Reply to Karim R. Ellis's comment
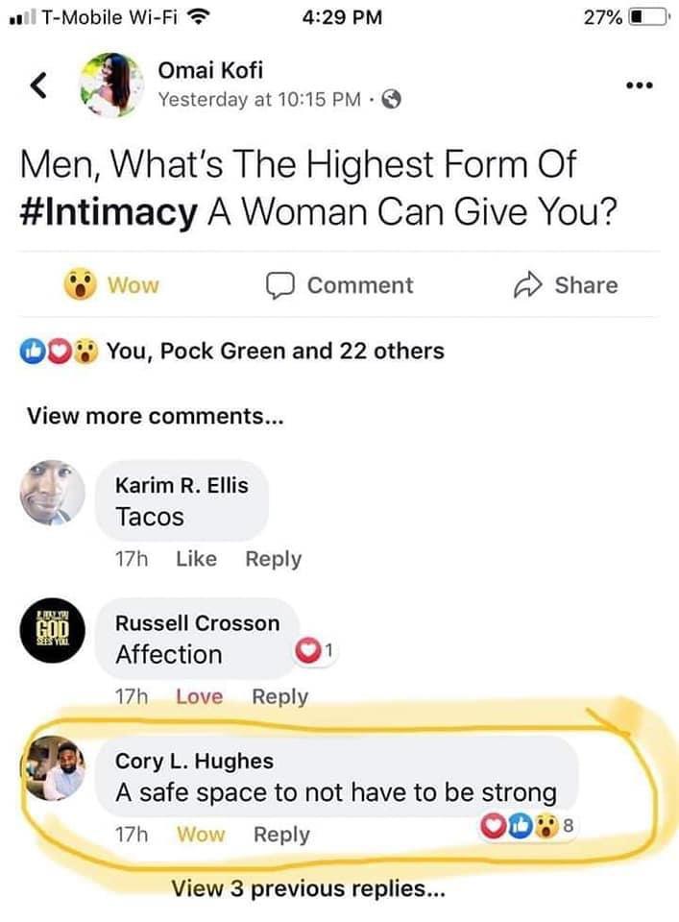Screen dimensions: 679x922 (x=273, y=559)
